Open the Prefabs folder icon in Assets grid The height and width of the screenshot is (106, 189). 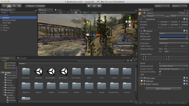(51, 86)
